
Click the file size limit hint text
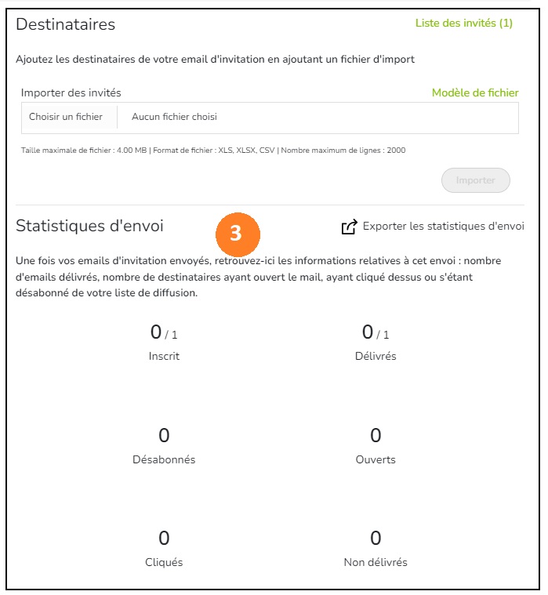(x=213, y=151)
